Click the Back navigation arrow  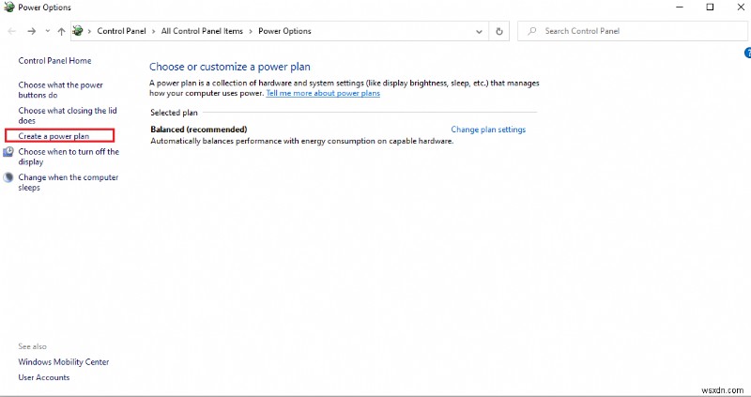tap(11, 31)
